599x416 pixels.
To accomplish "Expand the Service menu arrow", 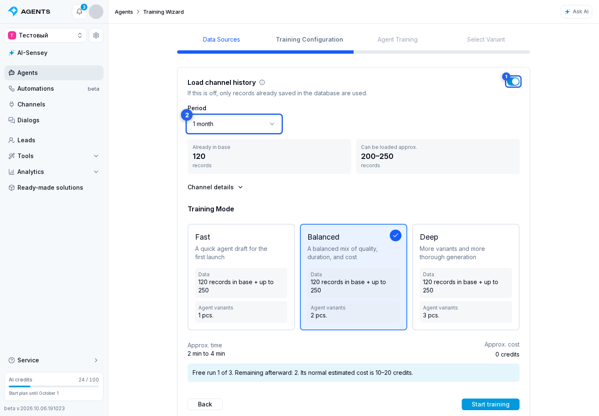I will 96,360.
